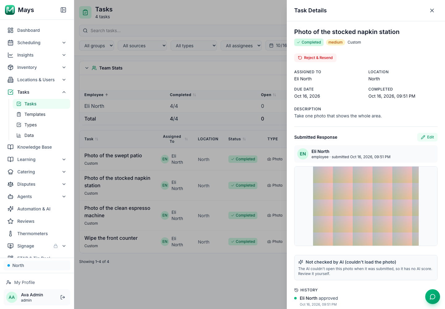Open the submitted photo thumbnail
Screen dimensions: 445x309
[x=366, y=206]
